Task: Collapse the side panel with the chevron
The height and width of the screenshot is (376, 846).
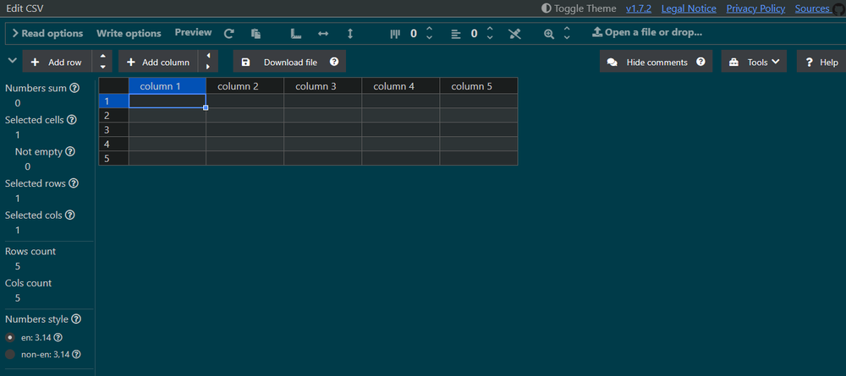Action: pyautogui.click(x=12, y=61)
